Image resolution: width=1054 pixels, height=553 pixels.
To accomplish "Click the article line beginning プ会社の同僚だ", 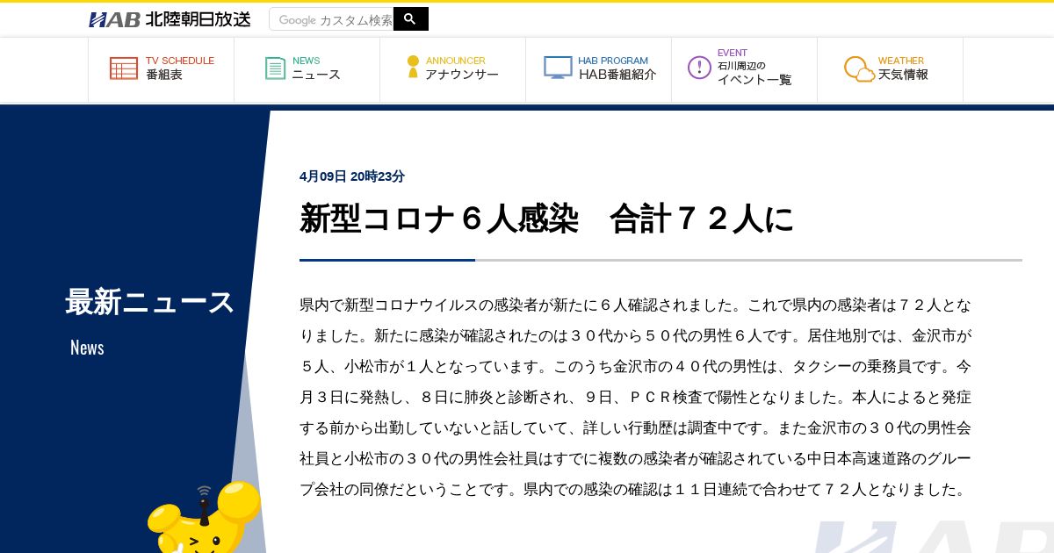I will (x=633, y=490).
